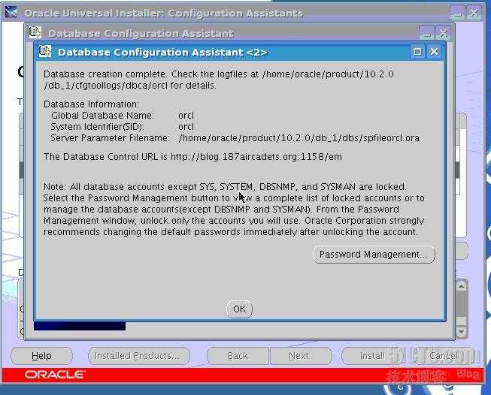Click the dark progress bar below dialog
491x395 pixels.
[x=80, y=326]
